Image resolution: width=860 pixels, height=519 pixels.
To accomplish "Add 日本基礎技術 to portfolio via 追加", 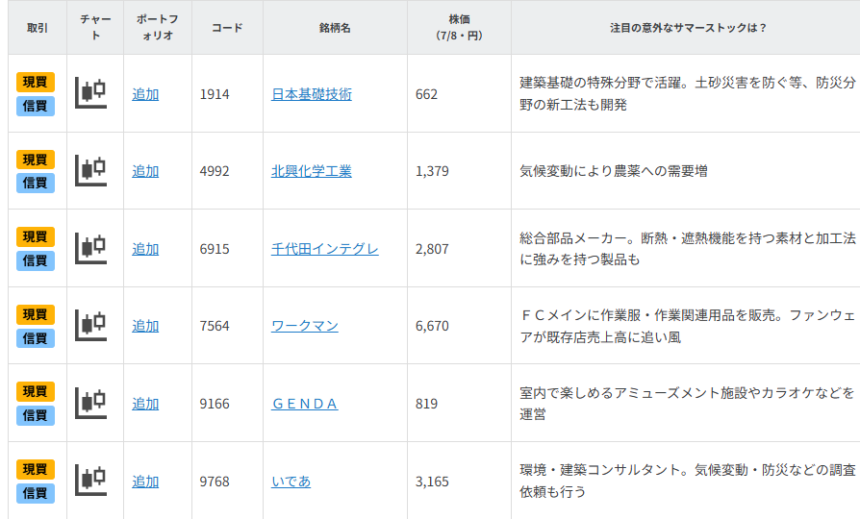I will tap(145, 94).
